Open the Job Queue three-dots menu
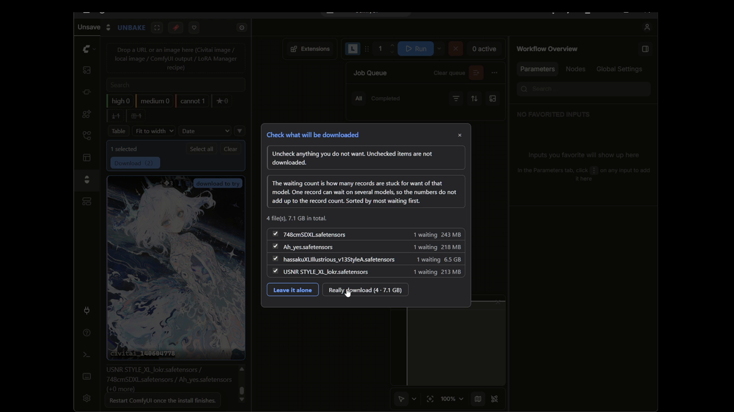The width and height of the screenshot is (734, 412). [x=494, y=73]
